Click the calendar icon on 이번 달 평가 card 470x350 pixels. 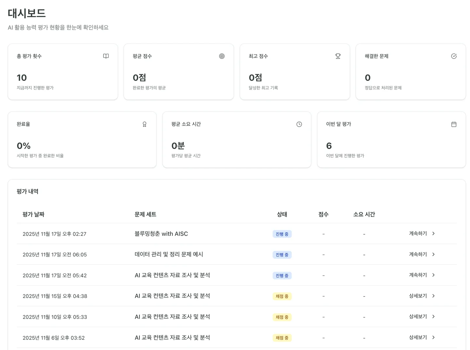[x=454, y=124]
